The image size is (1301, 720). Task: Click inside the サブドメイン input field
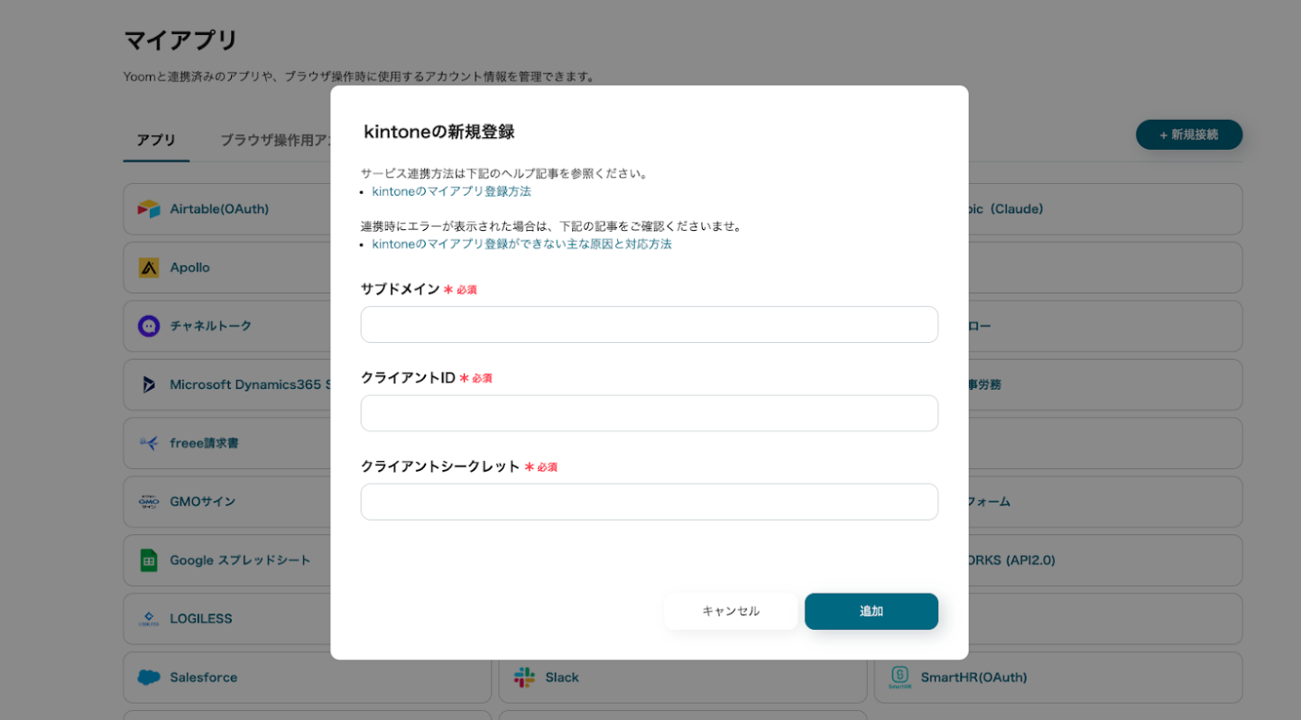649,325
